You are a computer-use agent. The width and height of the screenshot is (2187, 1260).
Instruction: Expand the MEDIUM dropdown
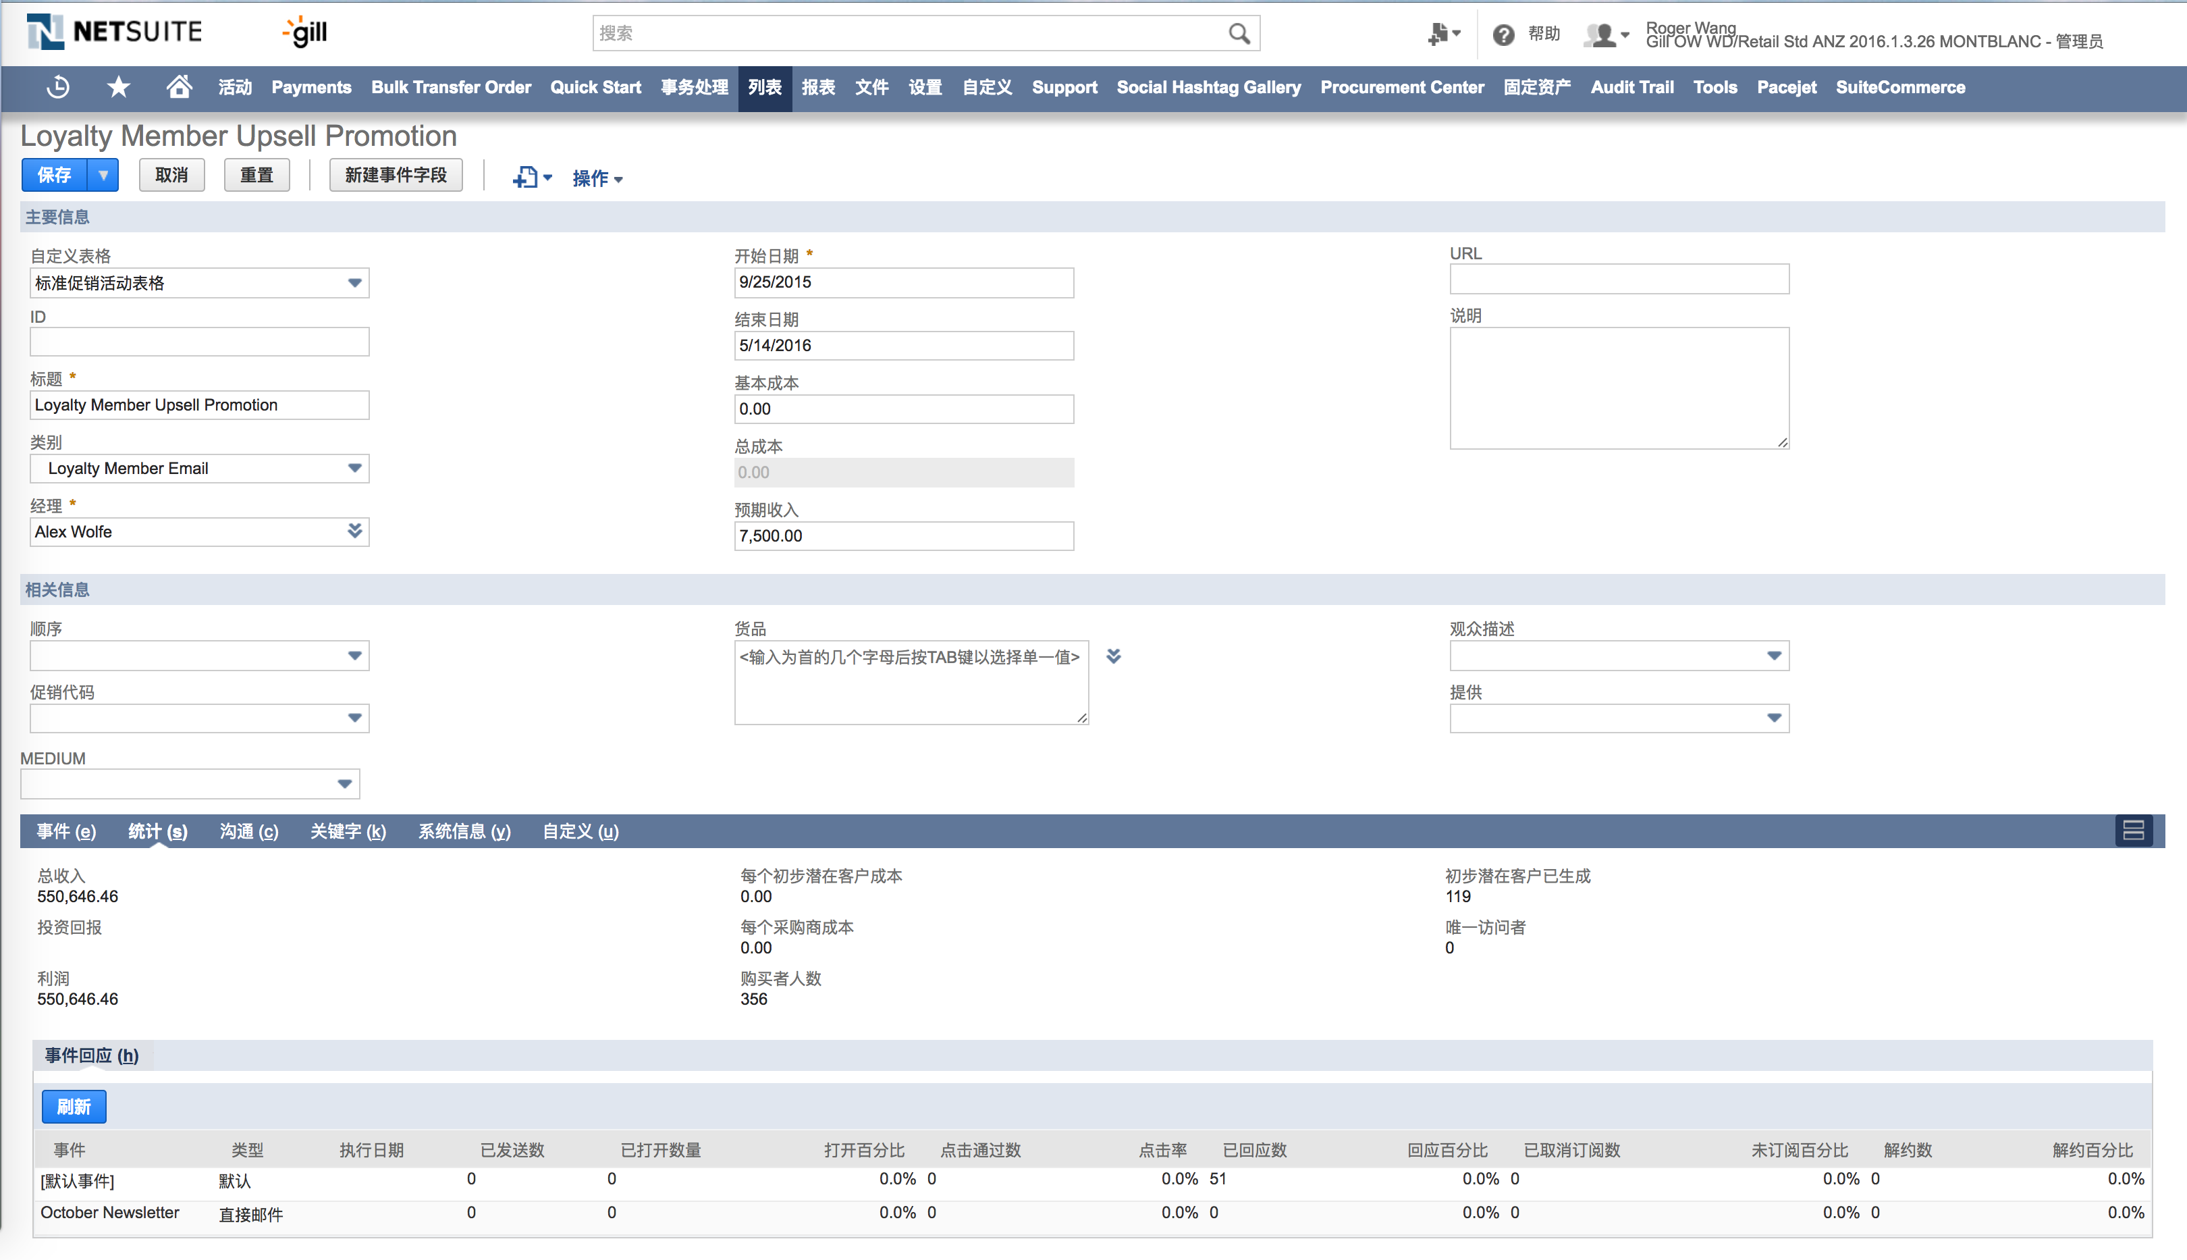[344, 784]
